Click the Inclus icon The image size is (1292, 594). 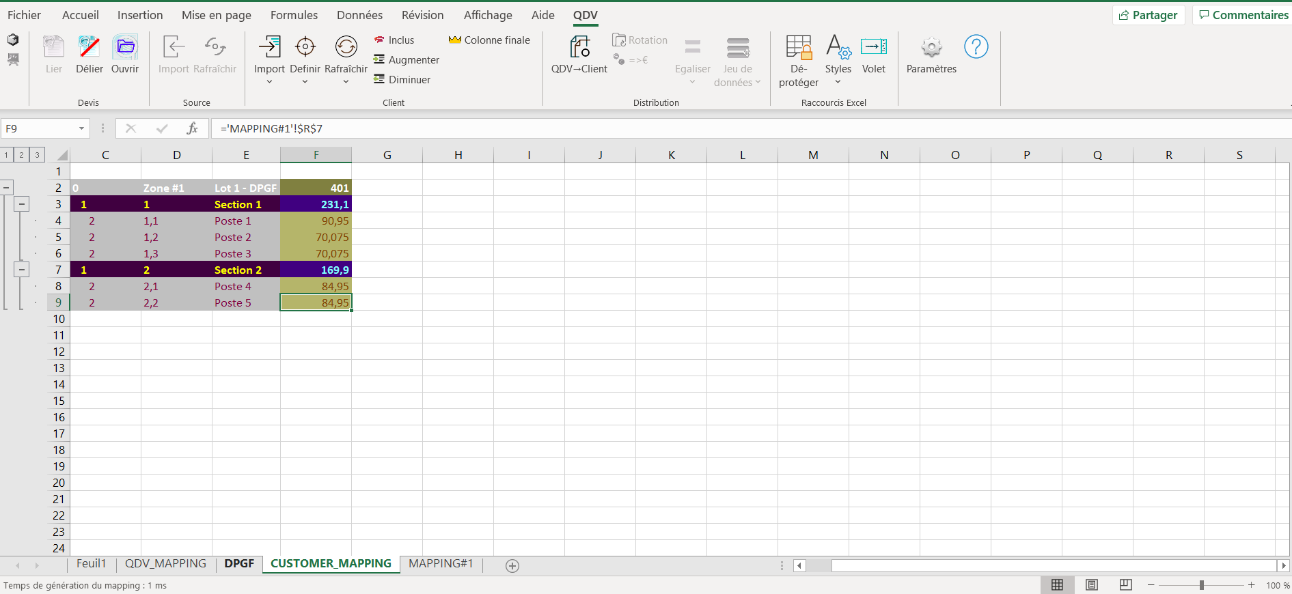tap(379, 40)
